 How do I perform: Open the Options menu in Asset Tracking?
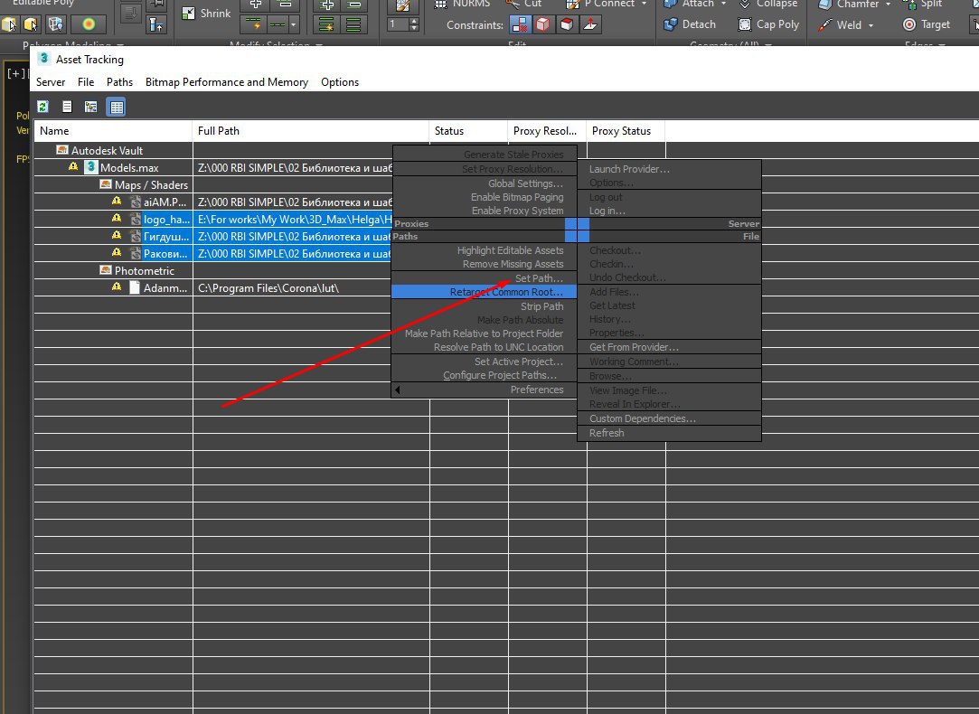point(340,81)
